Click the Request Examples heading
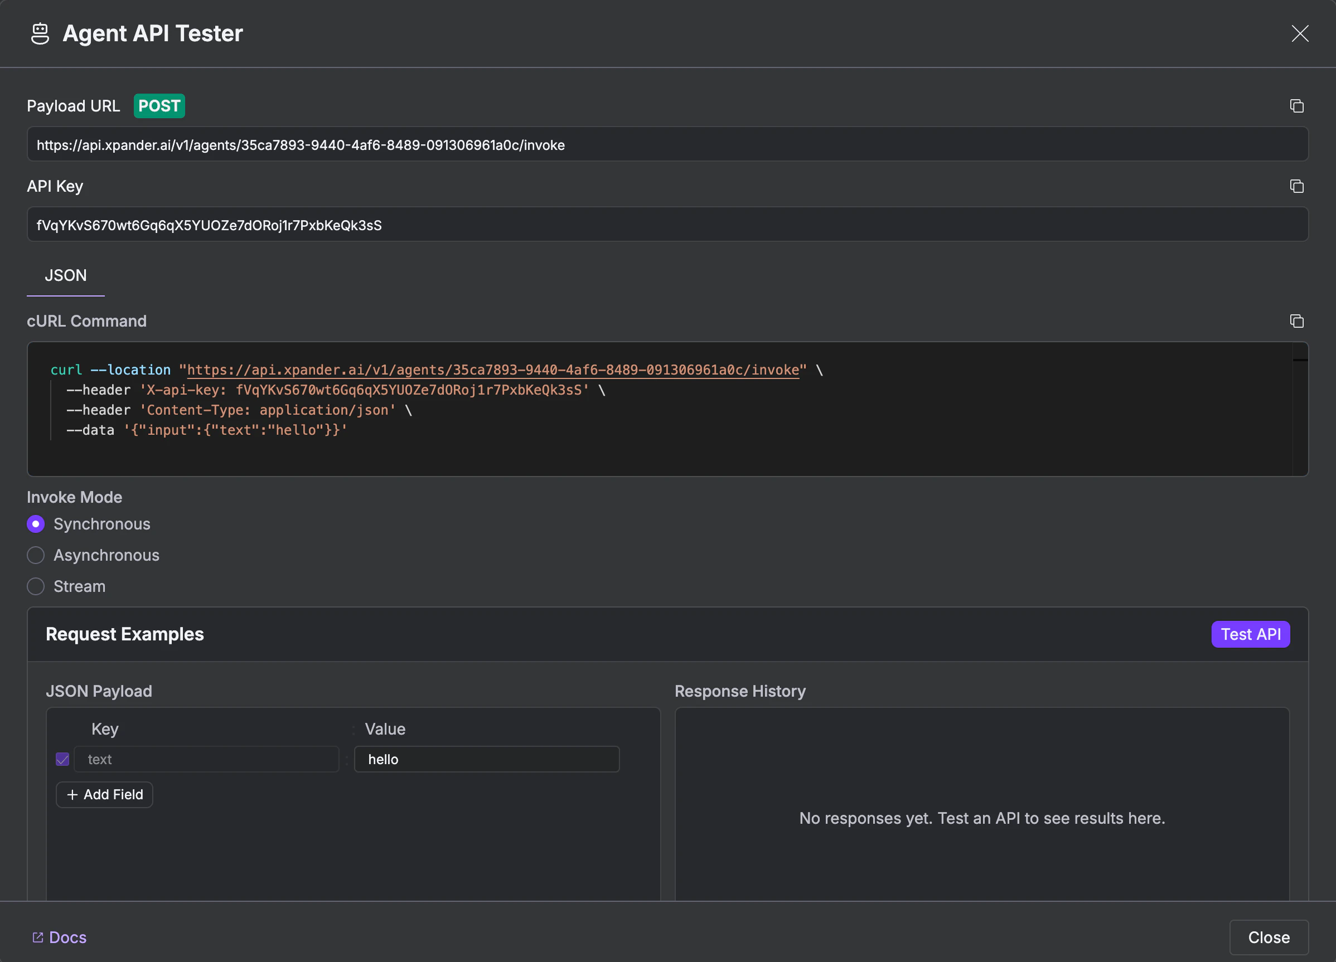Image resolution: width=1336 pixels, height=962 pixels. click(125, 634)
